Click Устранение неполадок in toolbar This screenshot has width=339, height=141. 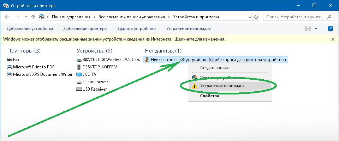point(189,29)
